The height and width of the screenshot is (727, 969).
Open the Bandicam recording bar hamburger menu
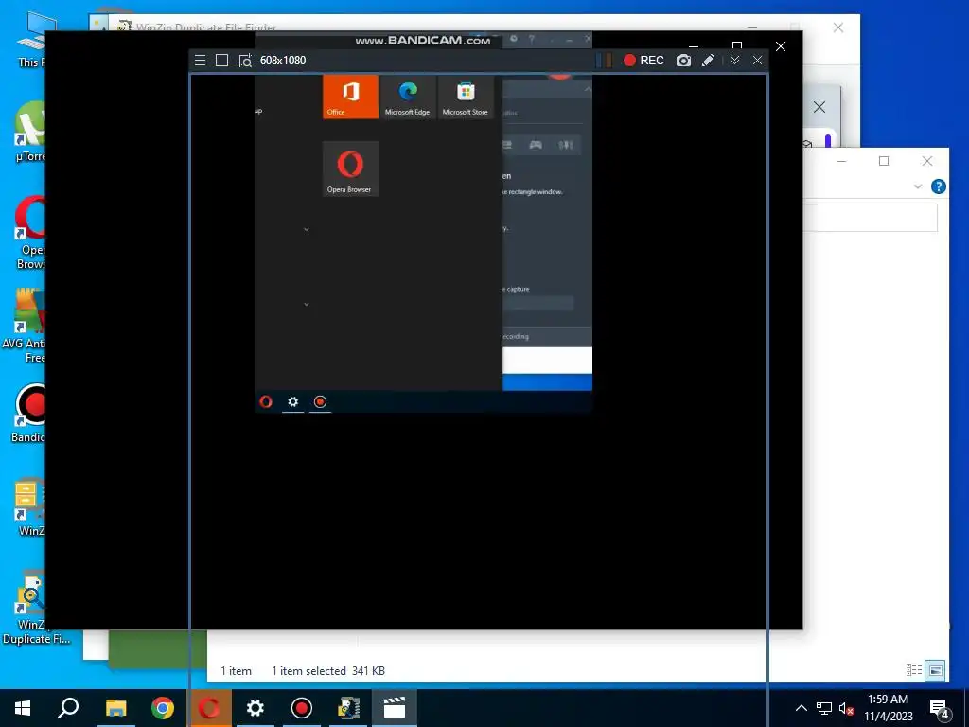200,60
